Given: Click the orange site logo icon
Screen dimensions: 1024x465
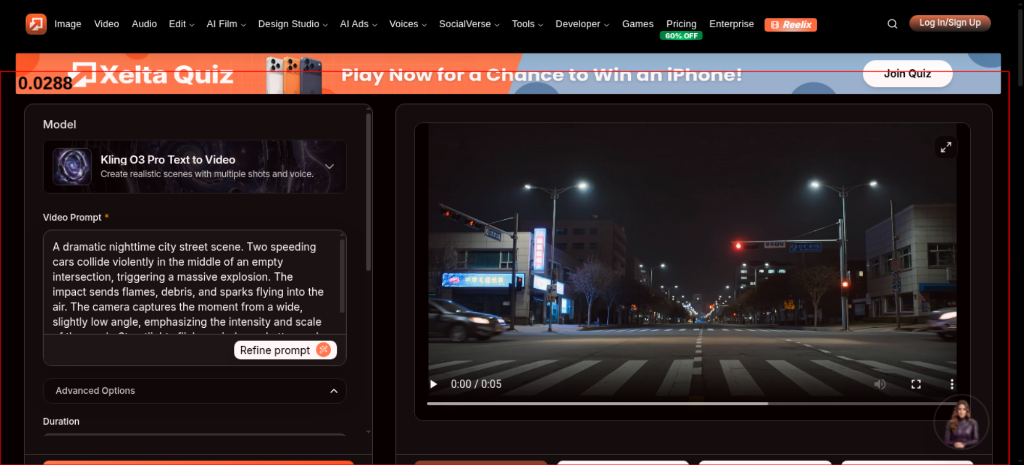Looking at the screenshot, I should tap(36, 24).
